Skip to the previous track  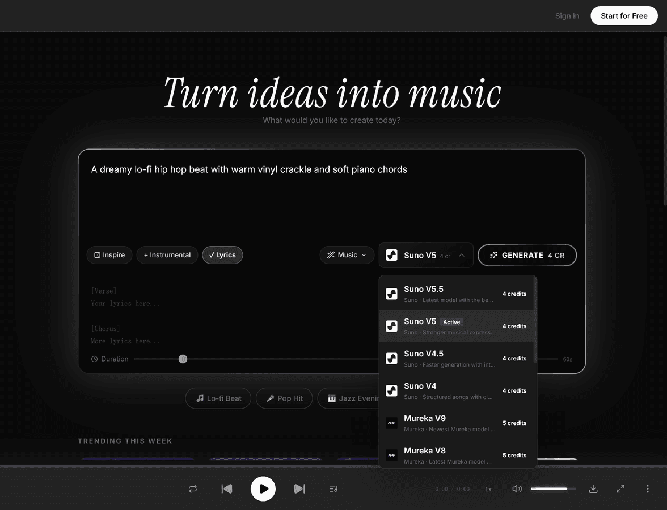pos(227,488)
